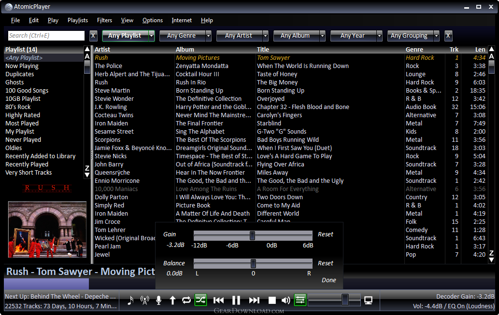The height and width of the screenshot is (315, 499).
Task: Jump to Z in the track list scrollbar
Action: [x=491, y=253]
